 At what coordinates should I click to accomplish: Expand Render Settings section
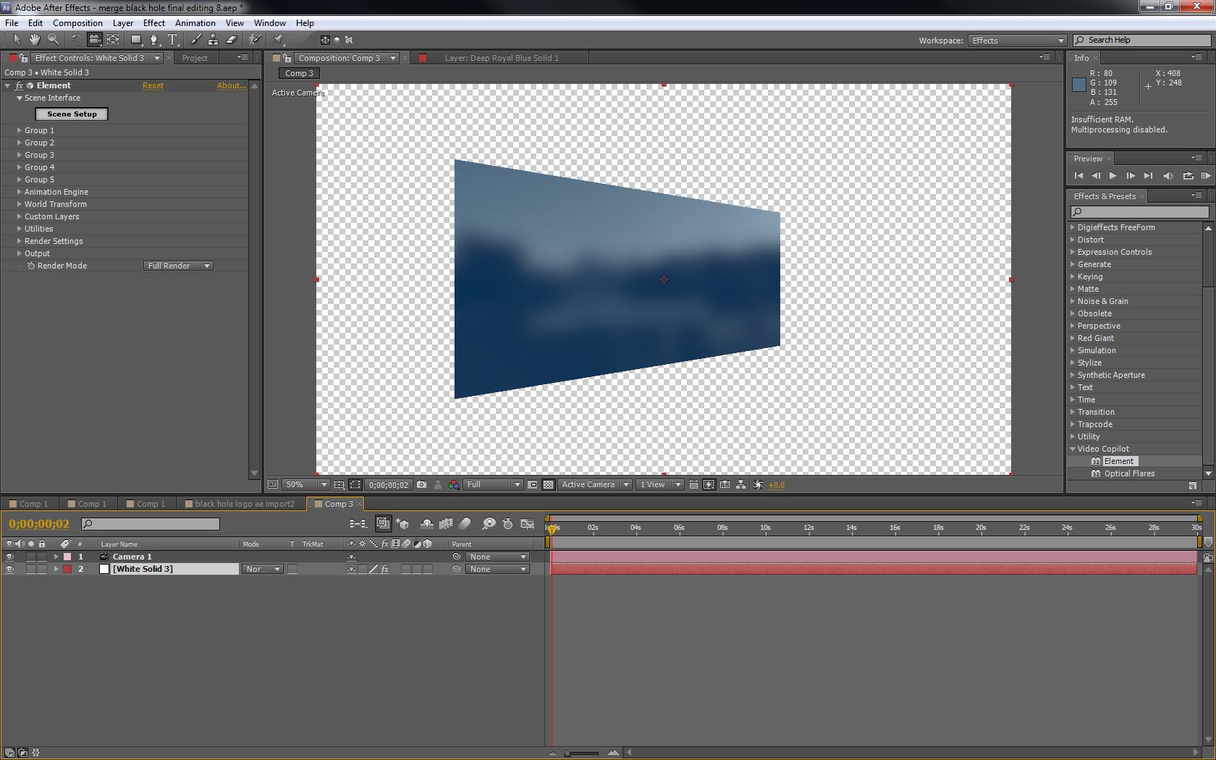coord(19,241)
